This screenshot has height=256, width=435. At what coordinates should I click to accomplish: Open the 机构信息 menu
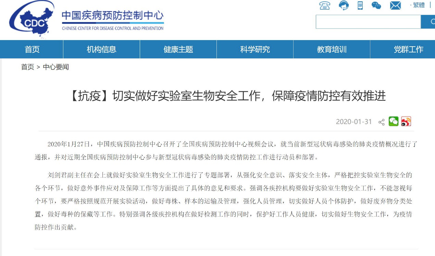pos(101,49)
